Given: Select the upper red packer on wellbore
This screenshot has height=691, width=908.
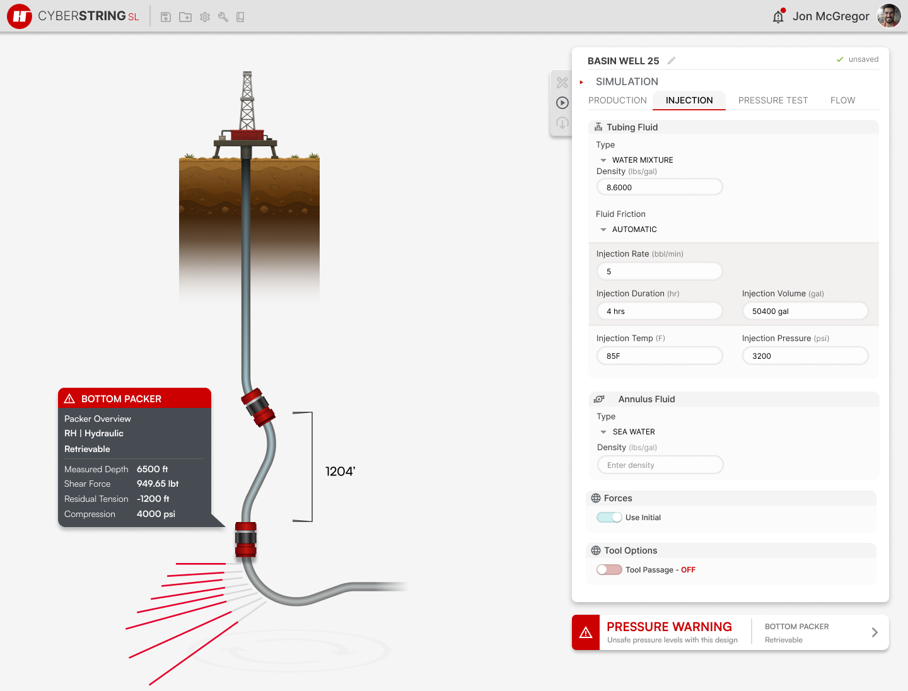Looking at the screenshot, I should pos(258,408).
